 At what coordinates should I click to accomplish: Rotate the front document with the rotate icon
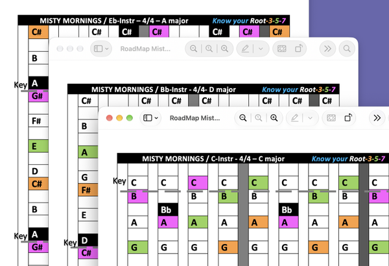coord(348,117)
